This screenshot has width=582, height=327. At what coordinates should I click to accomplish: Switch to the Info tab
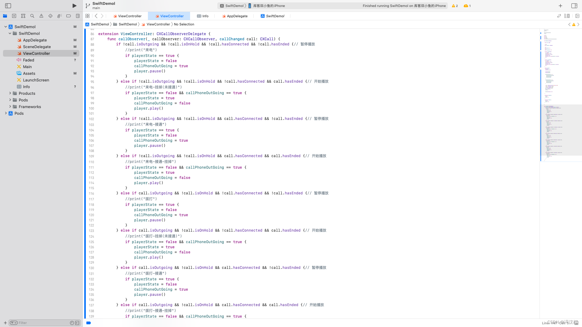click(x=202, y=16)
